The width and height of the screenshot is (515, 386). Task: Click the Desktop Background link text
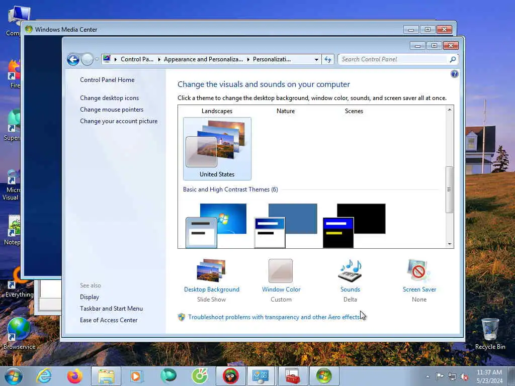click(x=212, y=289)
